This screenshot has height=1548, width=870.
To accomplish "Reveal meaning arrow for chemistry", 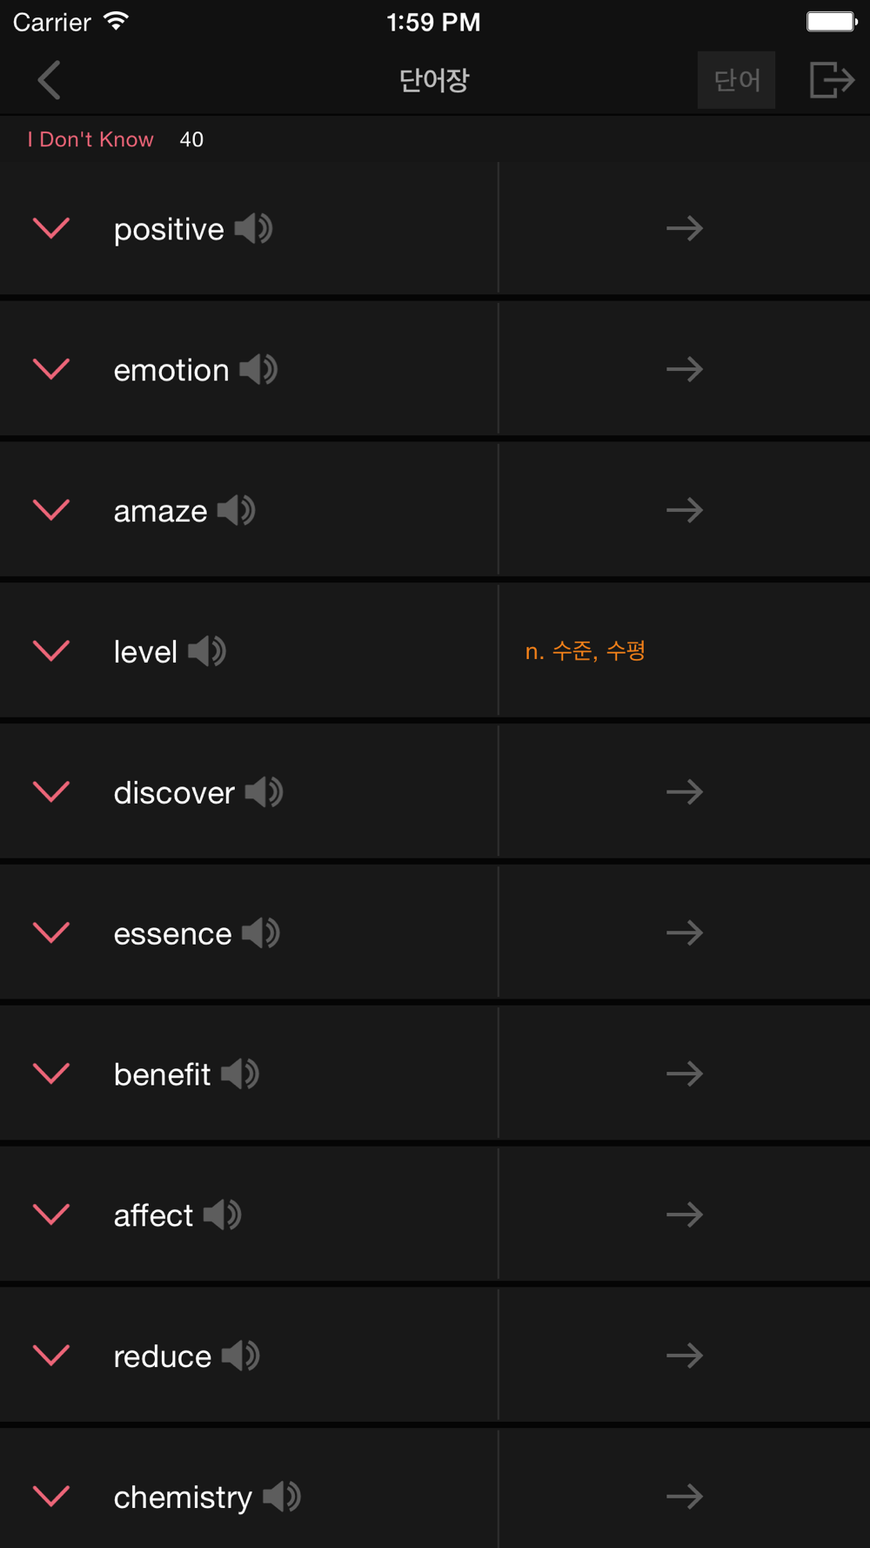I will 685,1497.
